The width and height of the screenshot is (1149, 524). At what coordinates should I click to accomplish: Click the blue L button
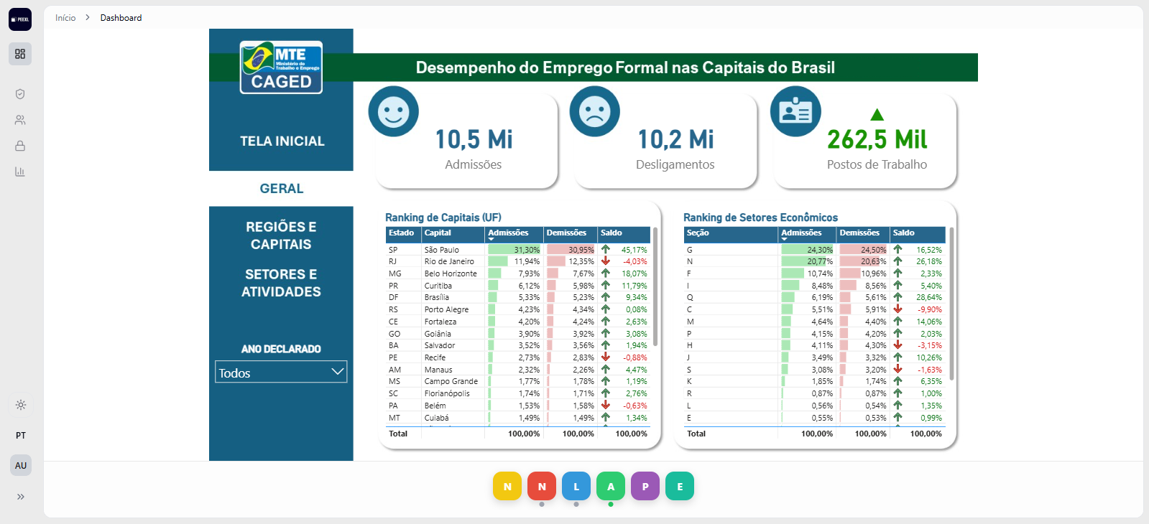[576, 486]
